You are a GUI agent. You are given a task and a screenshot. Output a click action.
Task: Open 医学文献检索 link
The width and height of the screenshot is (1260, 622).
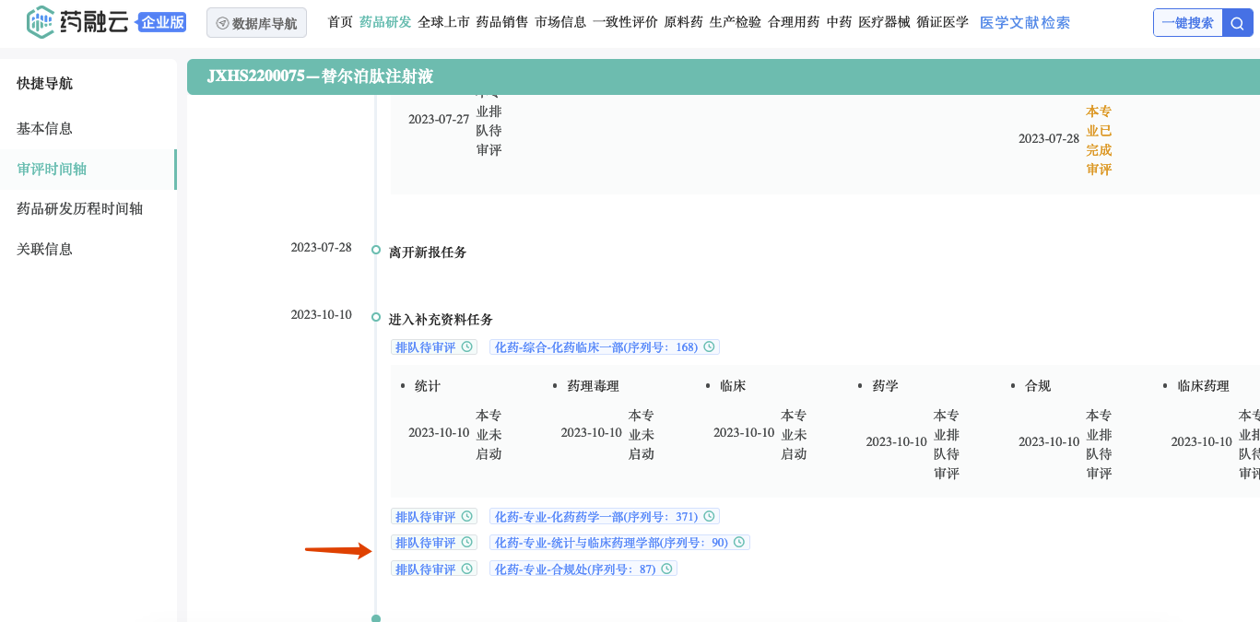point(1025,23)
